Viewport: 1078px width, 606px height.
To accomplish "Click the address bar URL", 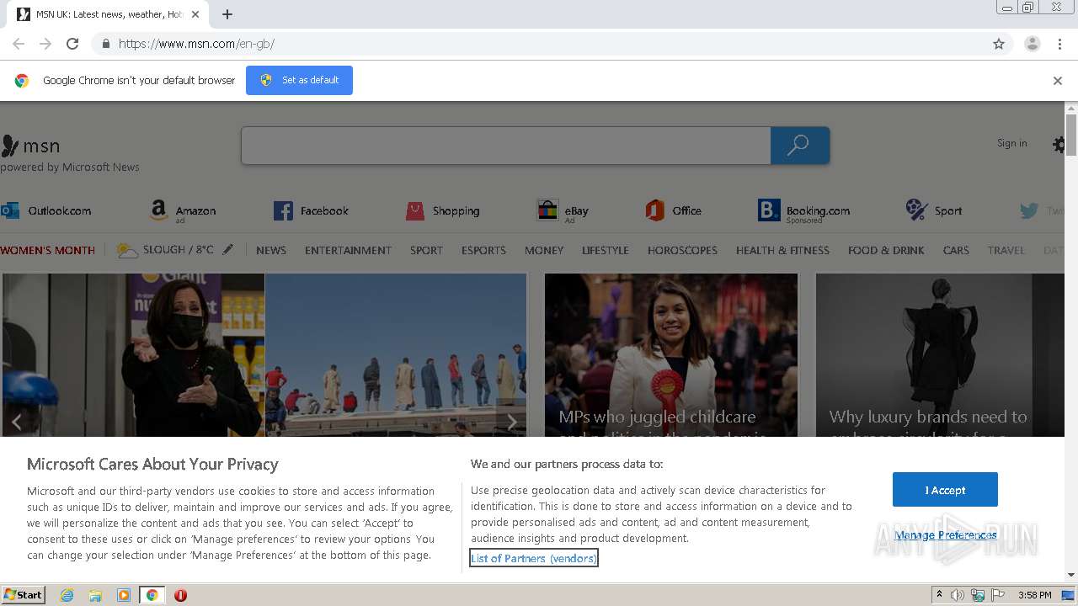I will click(x=196, y=44).
